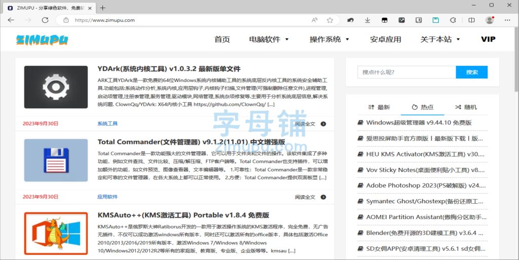
Task: Open Vov Sticky Notes sidebar link
Action: (425, 170)
